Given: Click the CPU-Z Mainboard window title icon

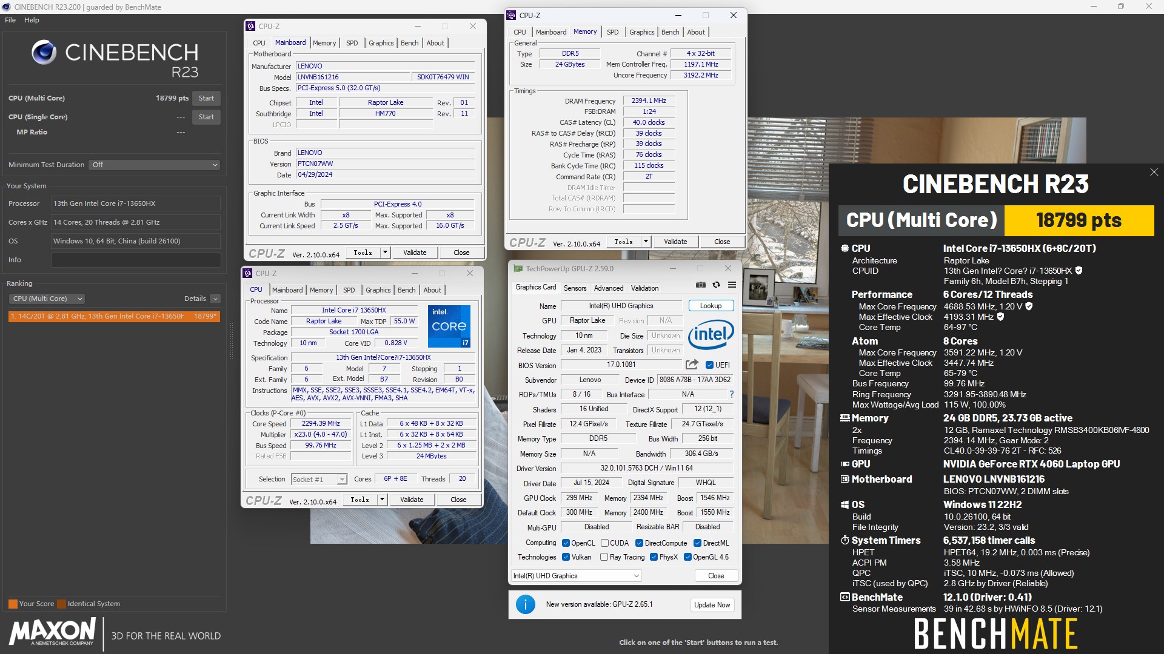Looking at the screenshot, I should [250, 26].
